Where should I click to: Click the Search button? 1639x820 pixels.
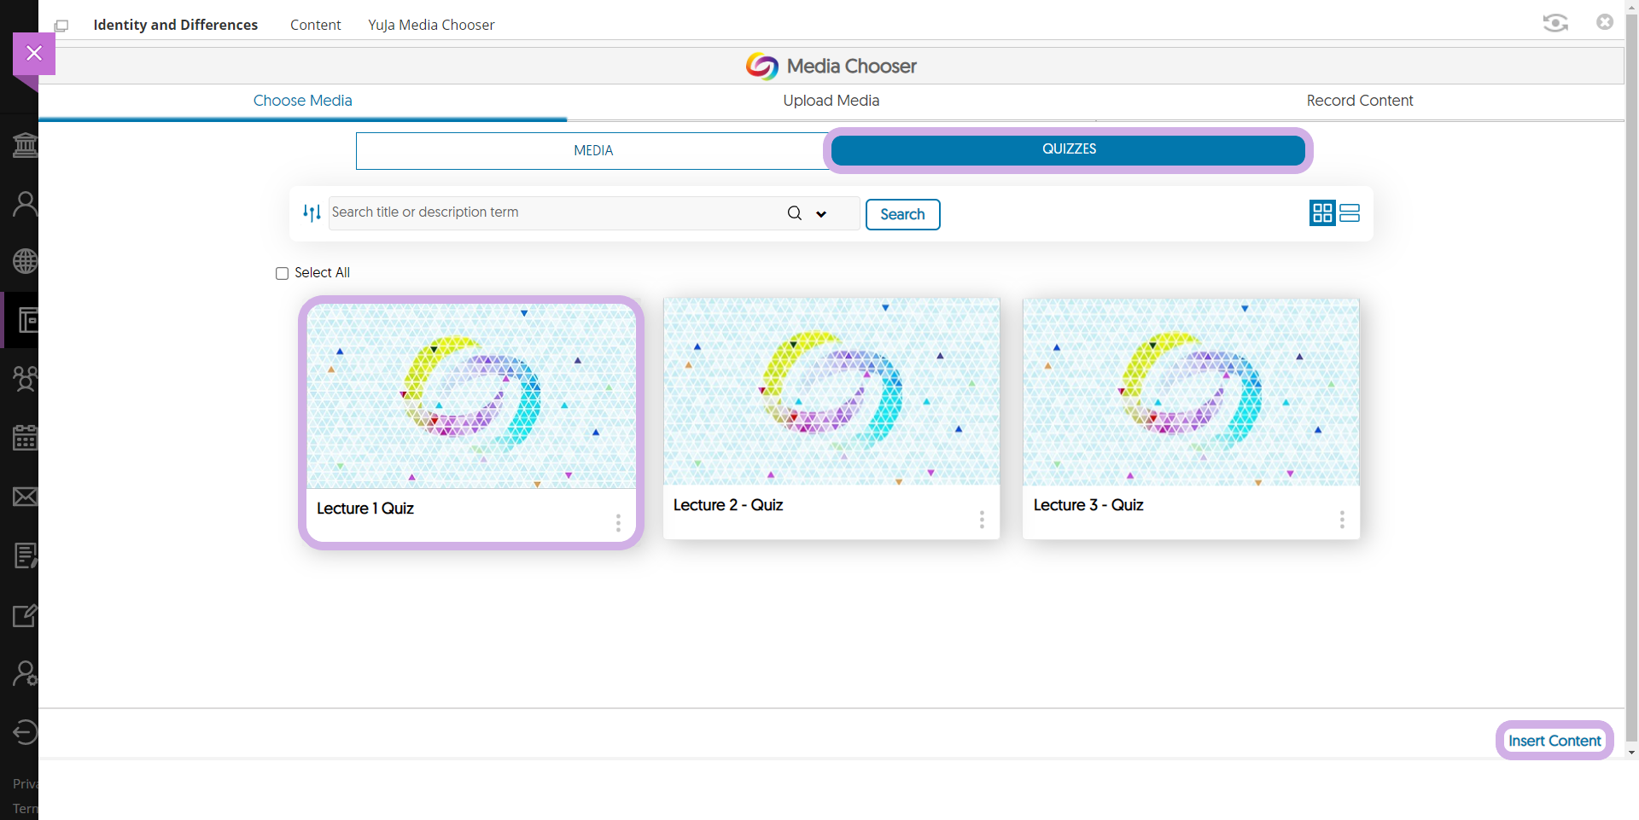[x=902, y=214]
